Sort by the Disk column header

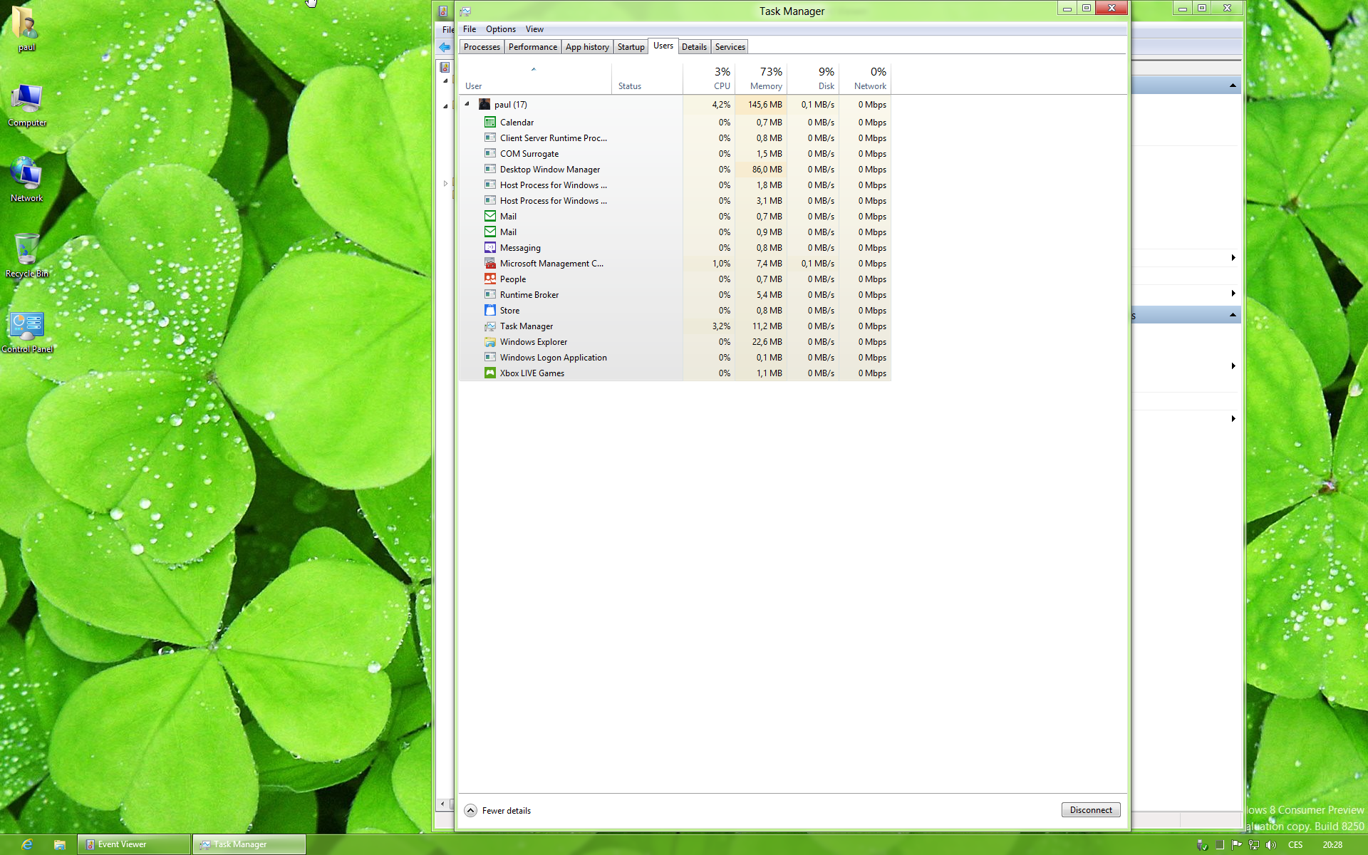813,78
